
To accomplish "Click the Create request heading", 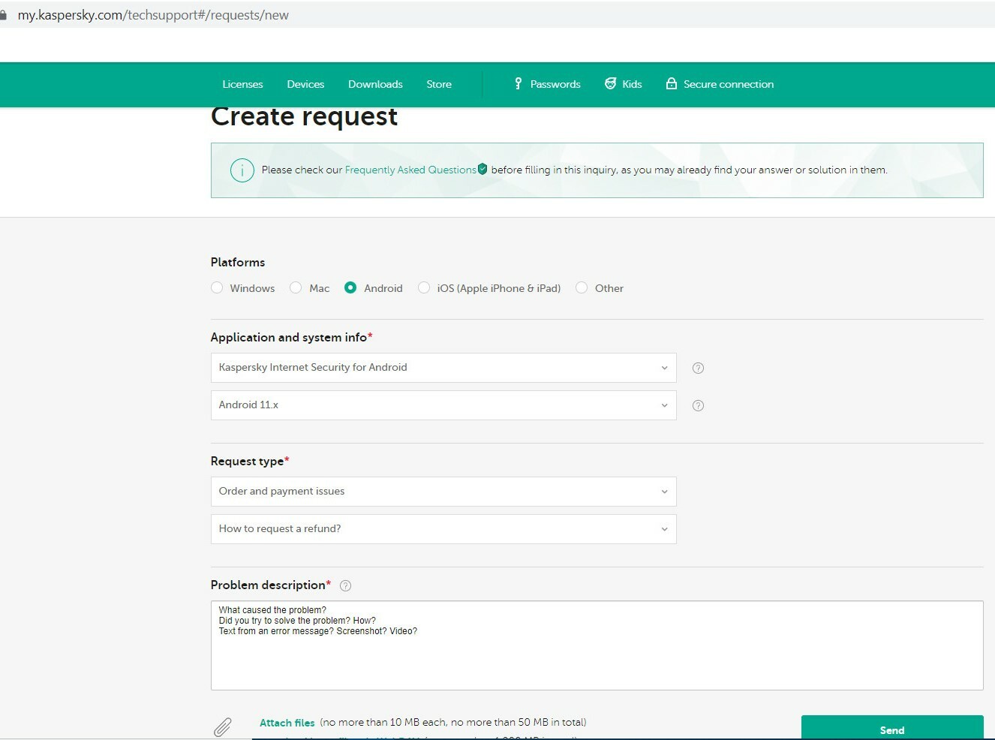I will [304, 116].
